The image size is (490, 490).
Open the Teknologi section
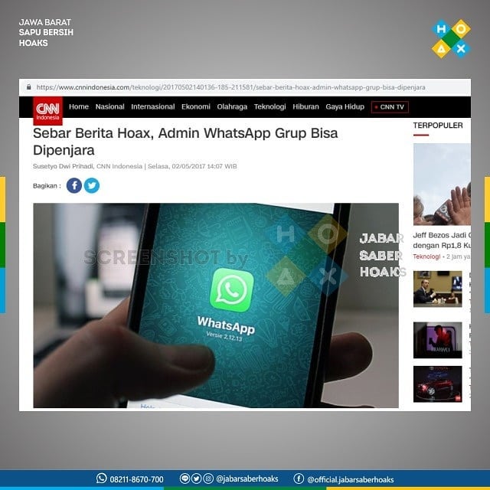[x=270, y=107]
